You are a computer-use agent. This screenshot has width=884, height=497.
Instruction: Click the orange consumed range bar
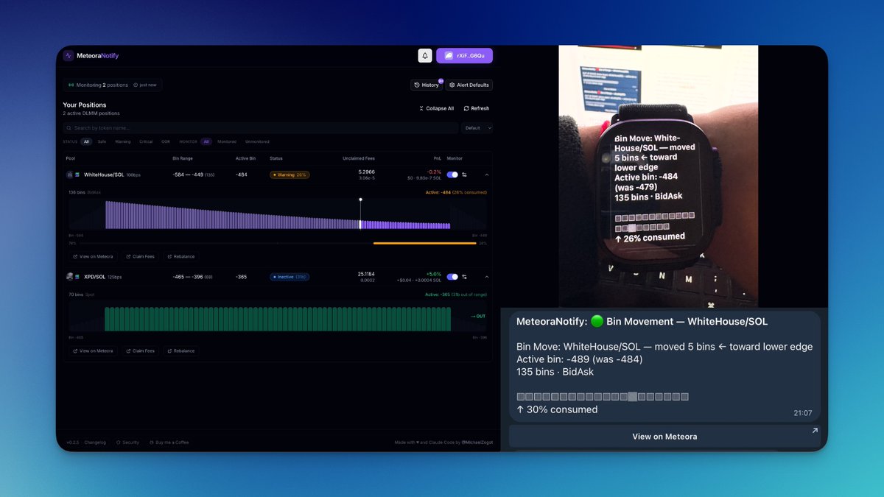(x=424, y=243)
